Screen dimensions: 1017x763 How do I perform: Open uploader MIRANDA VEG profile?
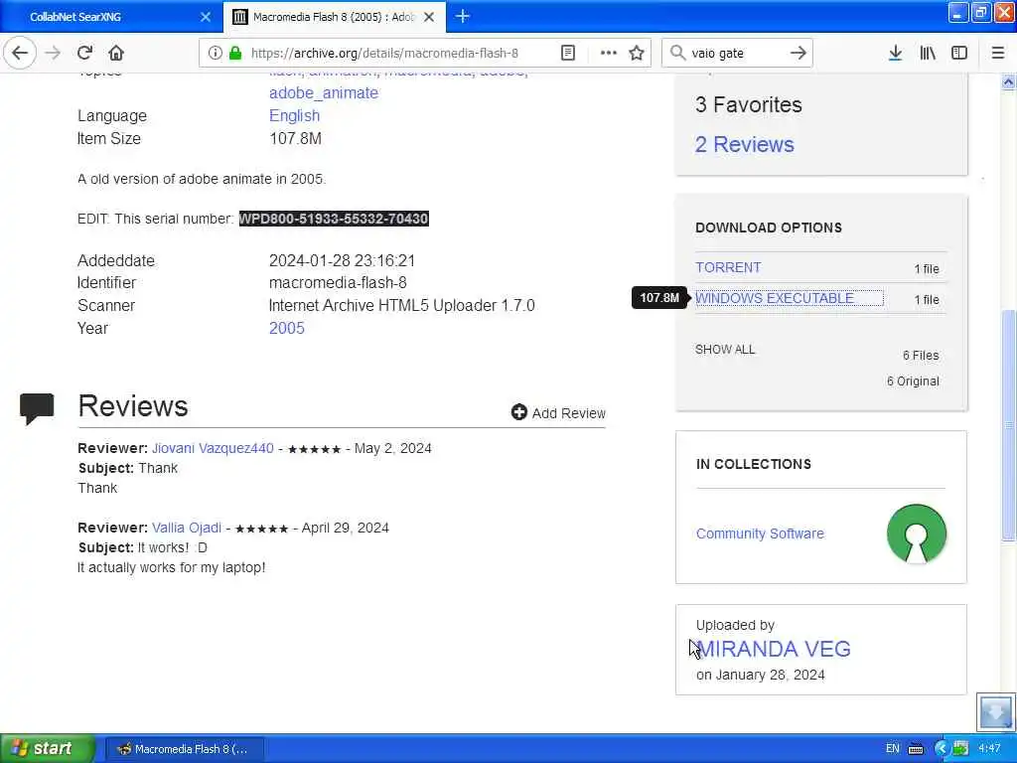[x=773, y=648]
